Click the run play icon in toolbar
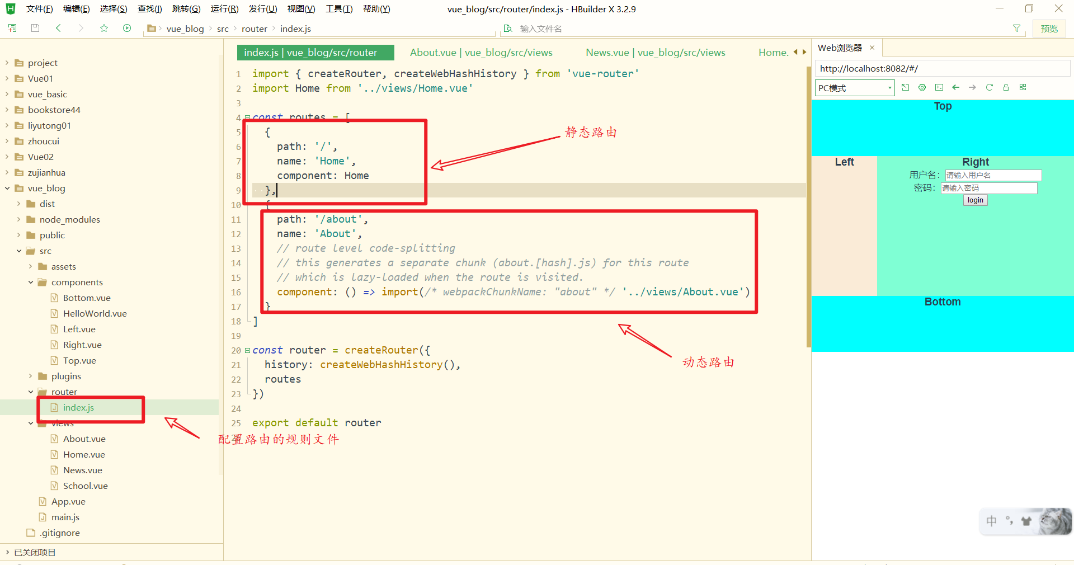The image size is (1074, 565). tap(127, 28)
